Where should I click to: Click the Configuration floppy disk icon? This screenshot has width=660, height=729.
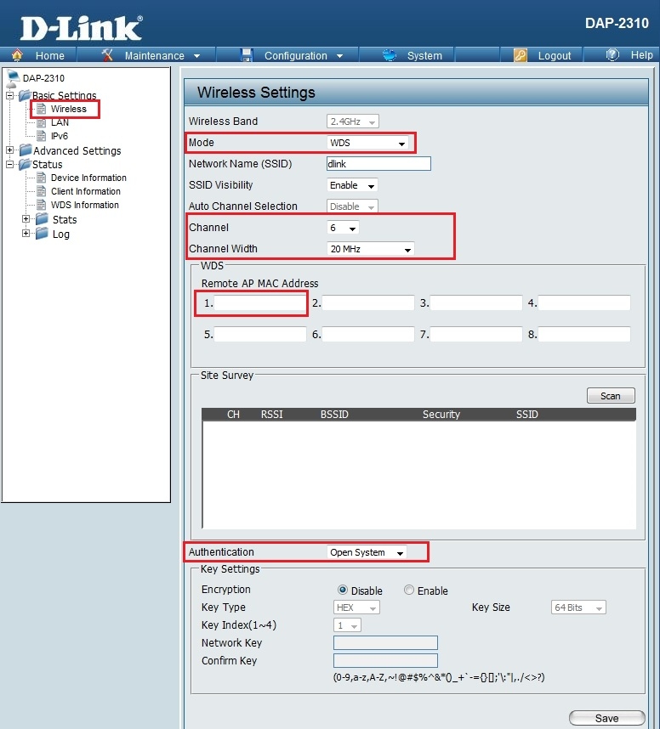(x=247, y=55)
